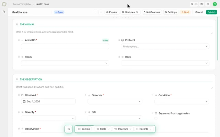This screenshot has height=137, width=220.
Task: Expand the Records menu in bottom toolbar
Action: 144,129
